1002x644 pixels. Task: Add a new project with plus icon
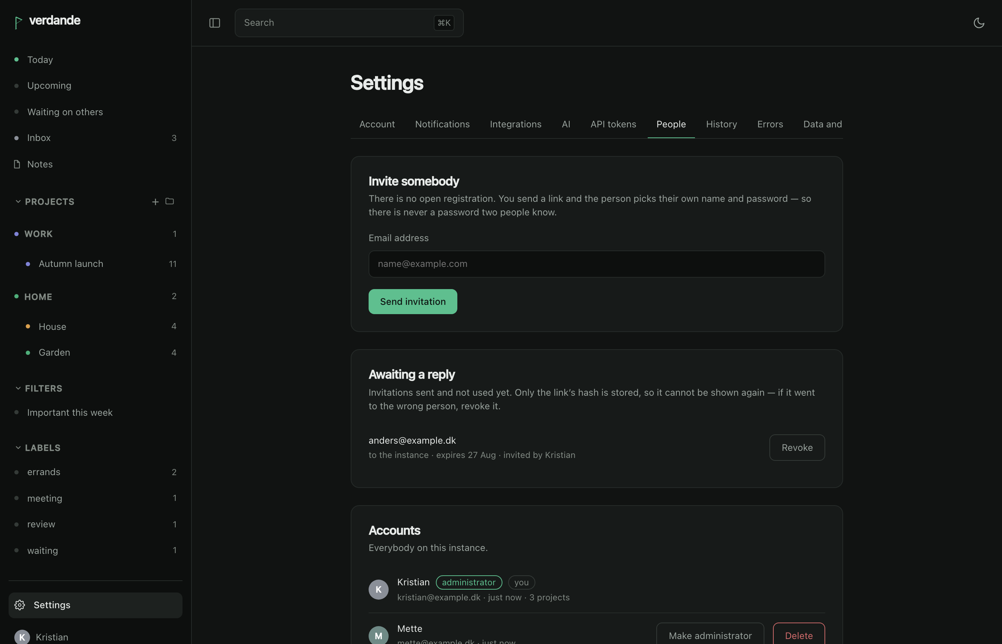point(155,202)
